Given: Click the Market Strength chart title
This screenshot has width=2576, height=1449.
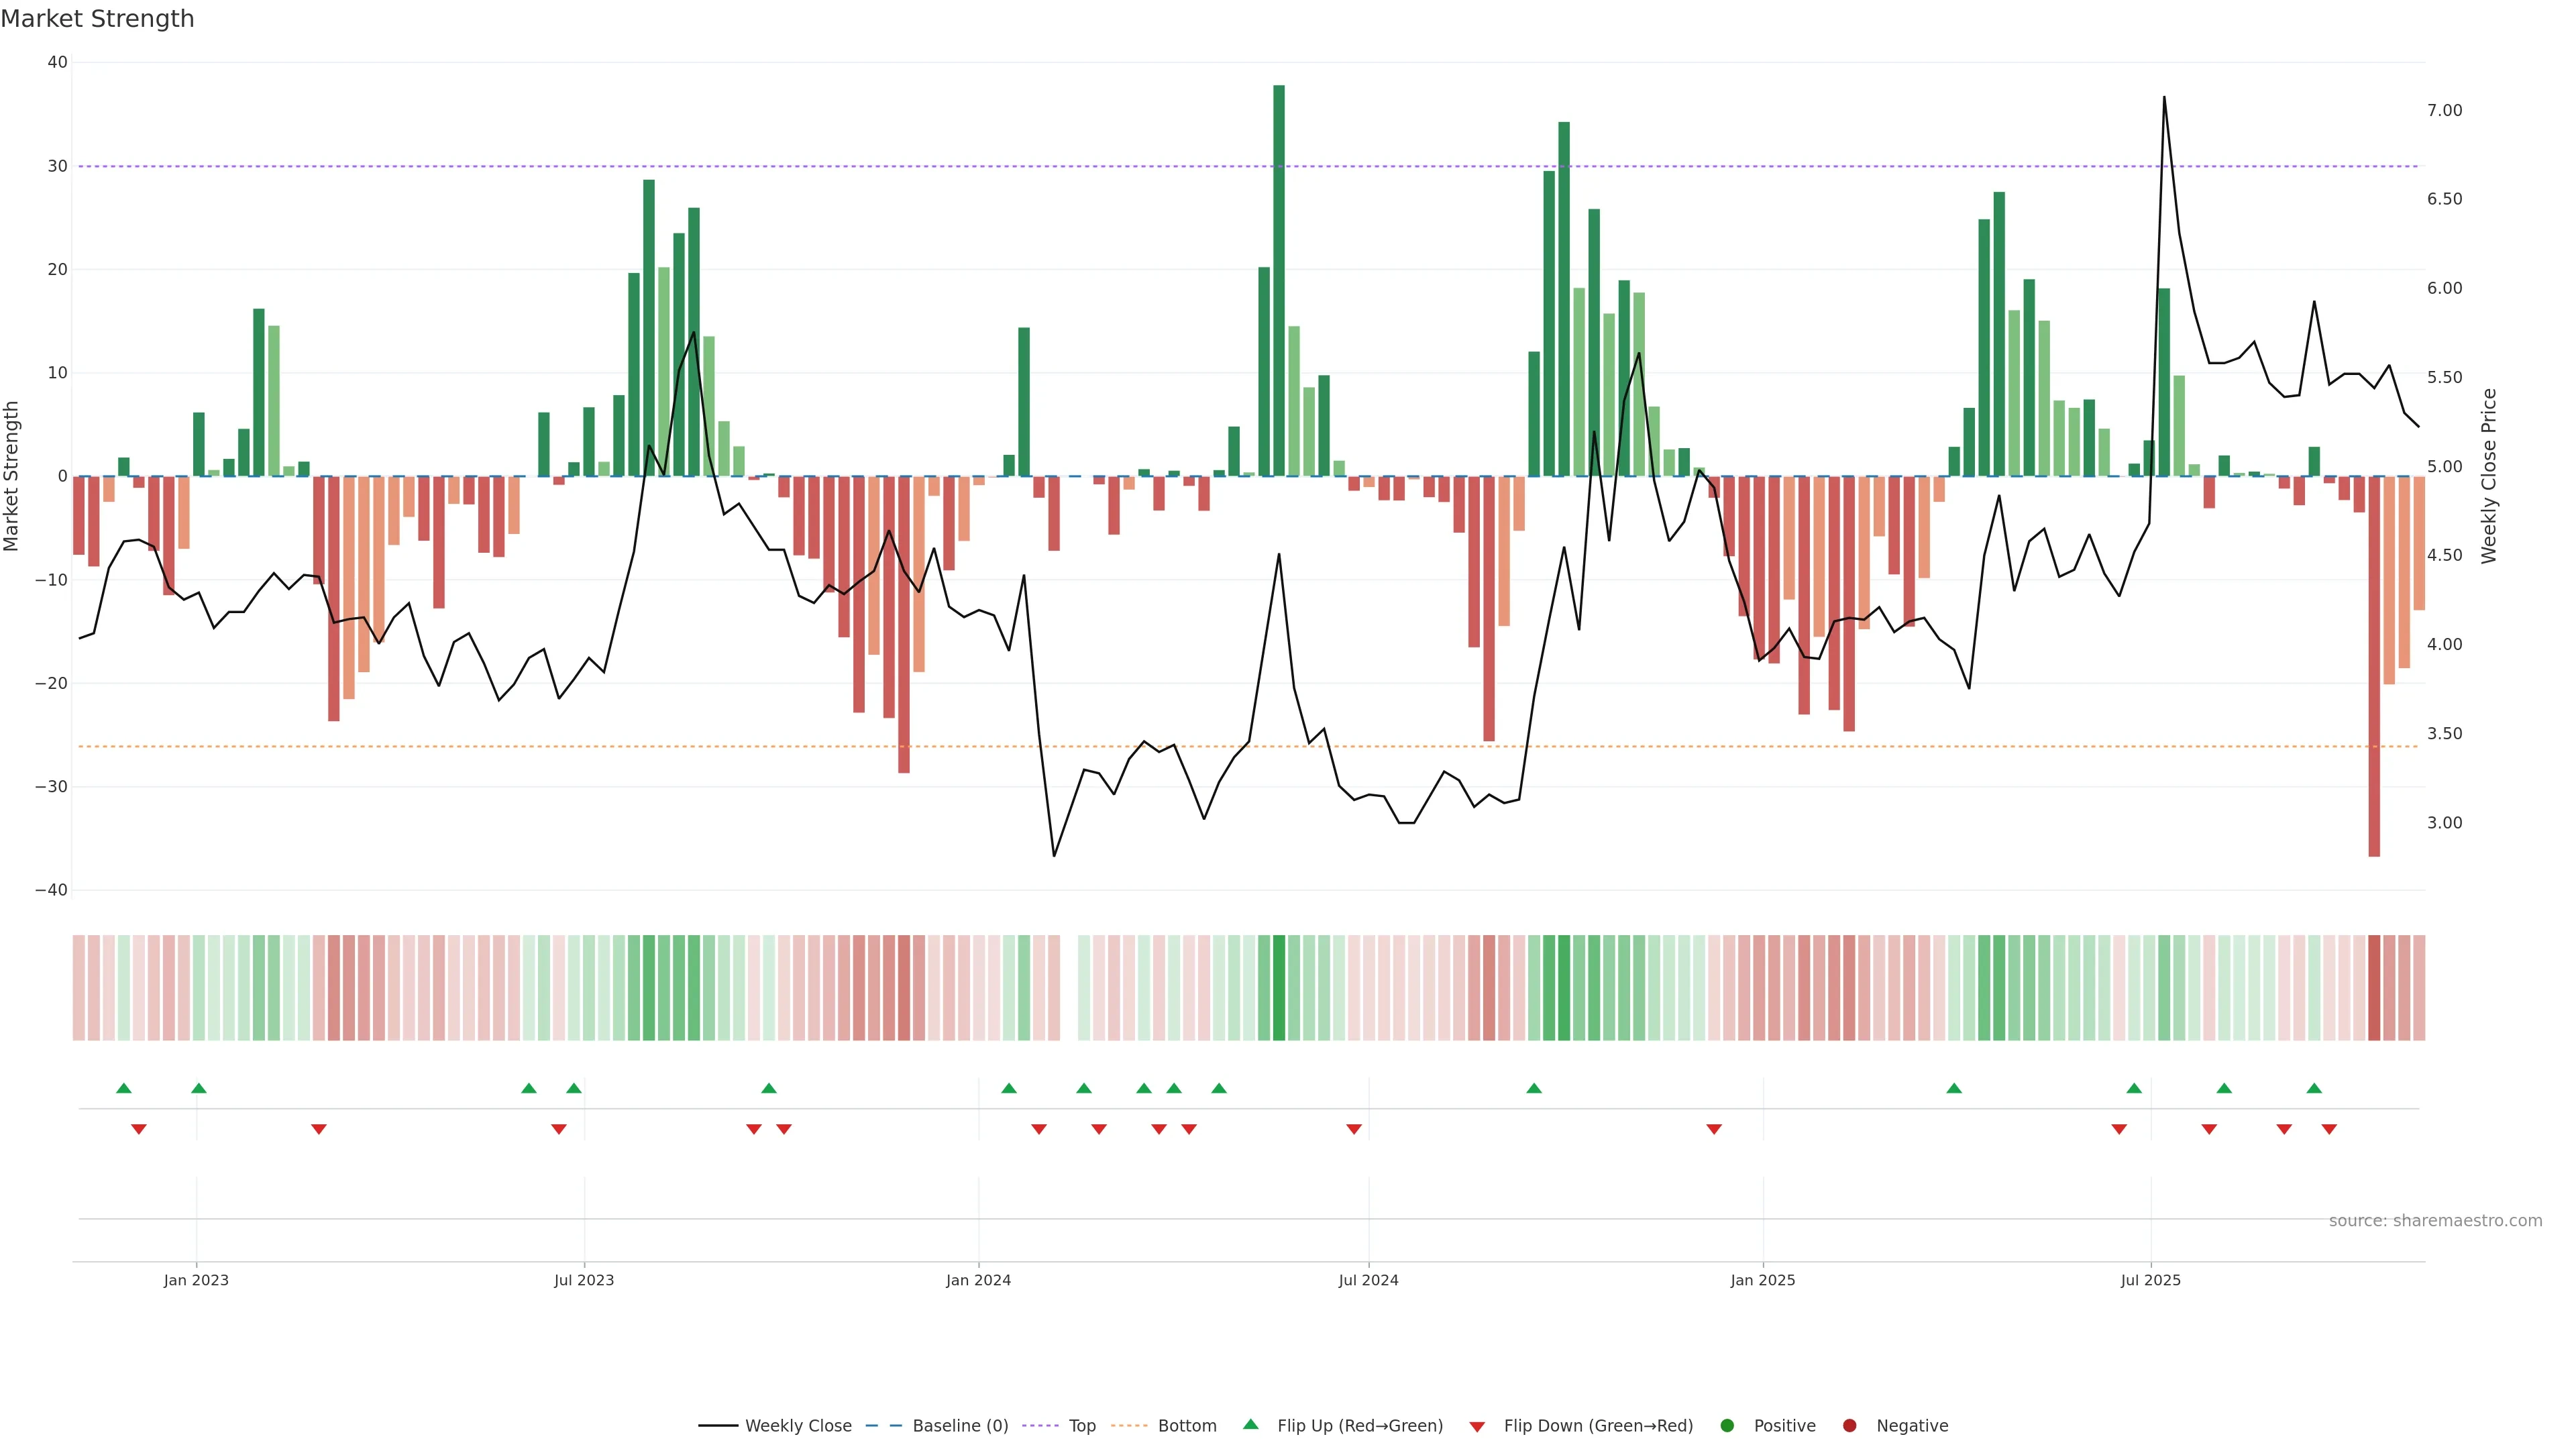Looking at the screenshot, I should pos(97,19).
